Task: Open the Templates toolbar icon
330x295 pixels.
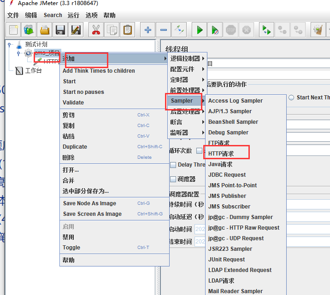Action: click(29, 30)
